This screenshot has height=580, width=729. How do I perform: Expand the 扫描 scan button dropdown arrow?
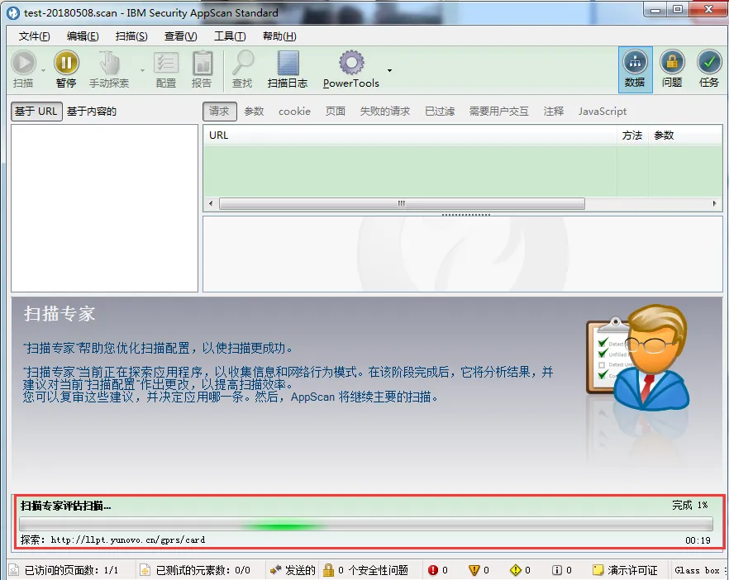coord(43,71)
